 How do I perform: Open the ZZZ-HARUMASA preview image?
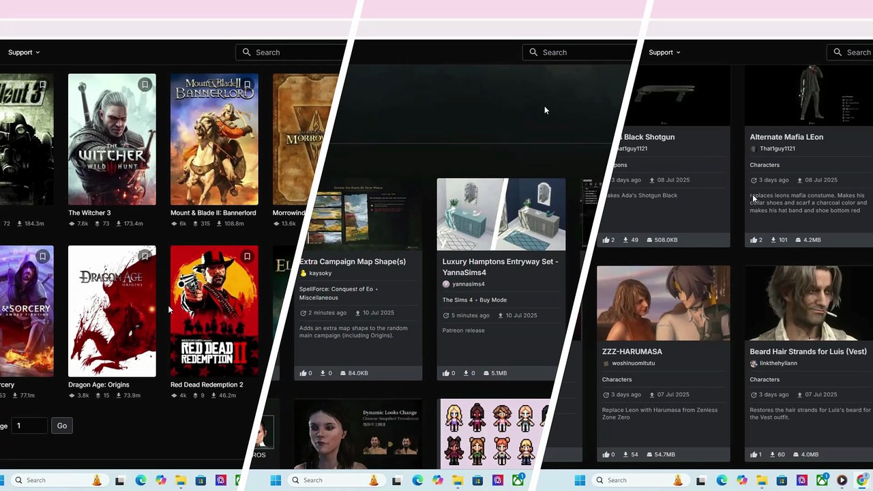pos(664,303)
